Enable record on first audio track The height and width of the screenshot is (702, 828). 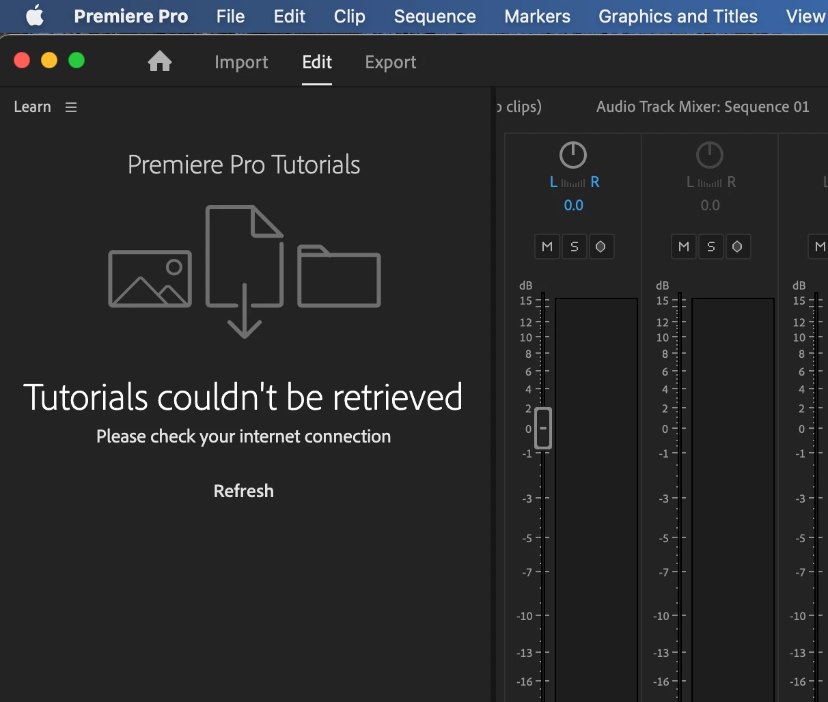coord(601,247)
